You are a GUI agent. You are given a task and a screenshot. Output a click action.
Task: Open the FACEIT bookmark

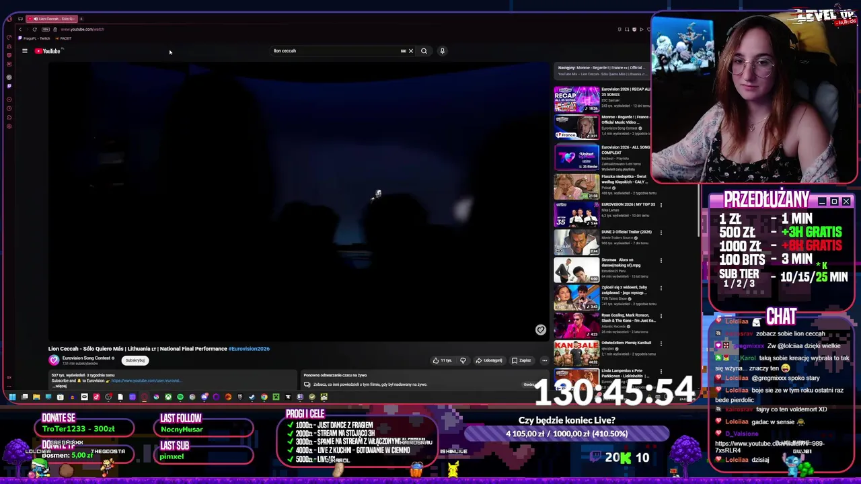(63, 38)
